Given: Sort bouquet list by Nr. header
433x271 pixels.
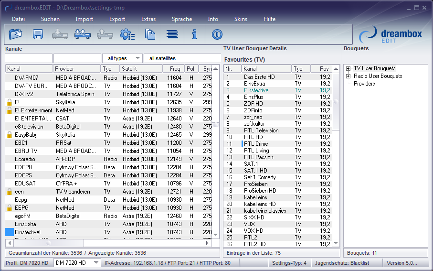Looking at the screenshot, I should tap(232, 68).
